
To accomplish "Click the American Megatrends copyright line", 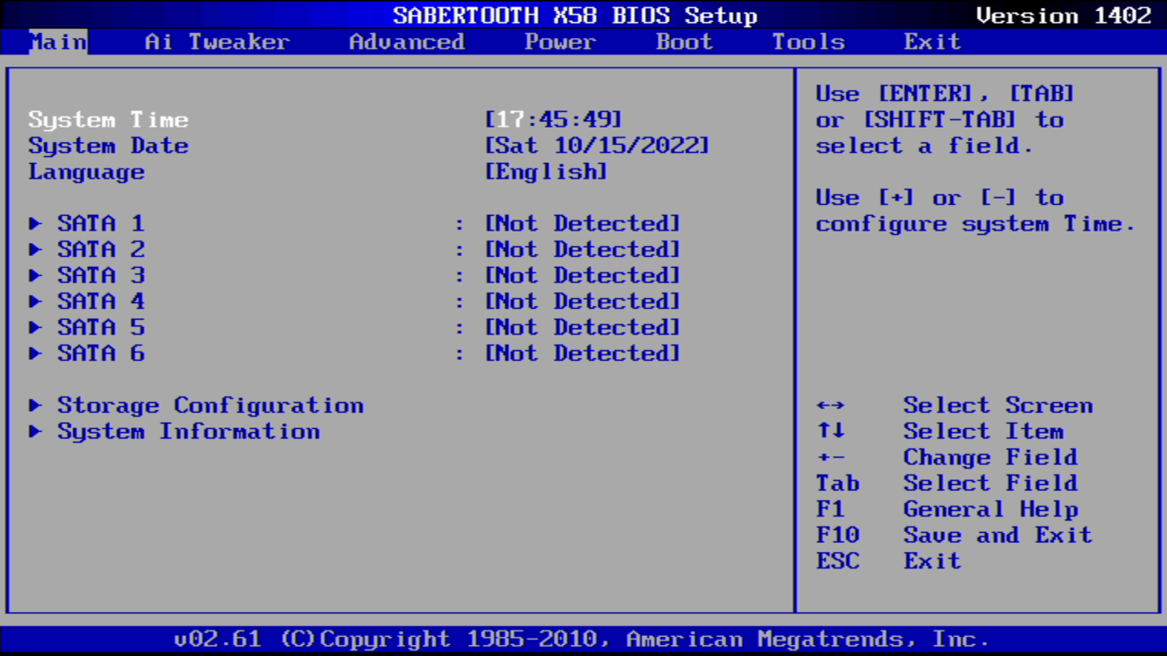I will [x=583, y=640].
